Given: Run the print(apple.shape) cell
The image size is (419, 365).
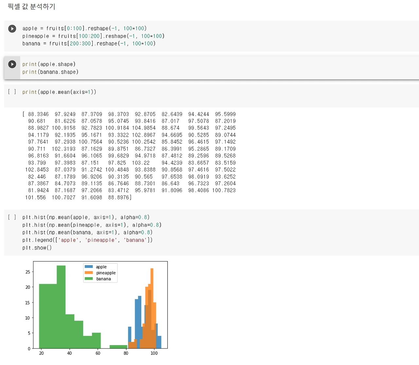Looking at the screenshot, I should [12, 64].
